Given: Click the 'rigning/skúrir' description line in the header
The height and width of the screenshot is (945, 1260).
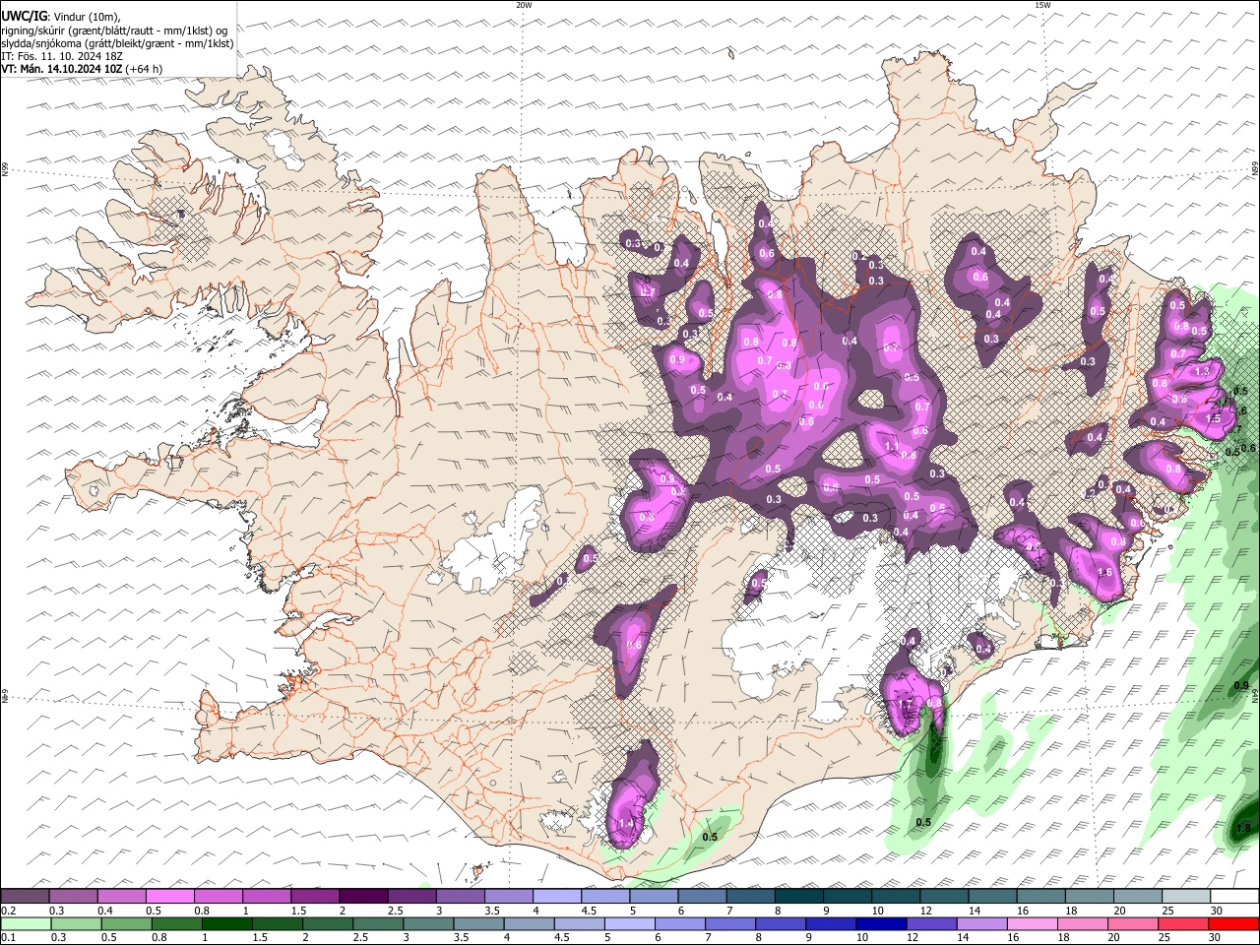Looking at the screenshot, I should (x=114, y=30).
